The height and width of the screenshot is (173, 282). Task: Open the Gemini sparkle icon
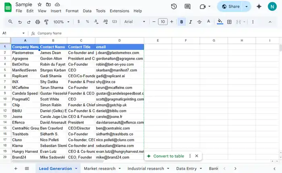pyautogui.click(x=259, y=7)
